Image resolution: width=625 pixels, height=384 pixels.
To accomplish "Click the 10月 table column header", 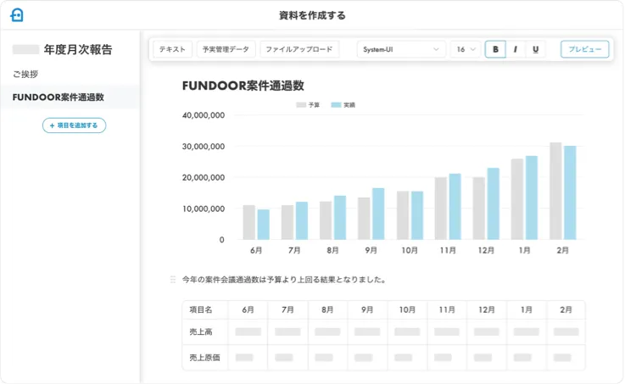I will [x=407, y=310].
